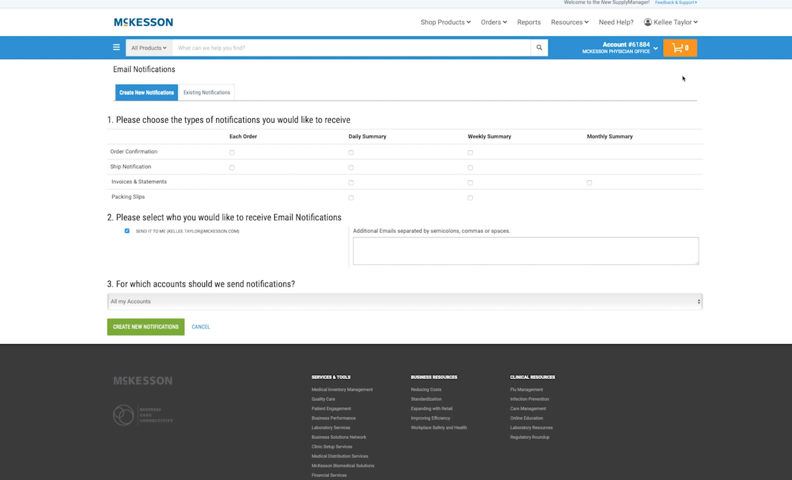Open the hamburger menu in blue bar
792x480 pixels.
click(x=116, y=47)
